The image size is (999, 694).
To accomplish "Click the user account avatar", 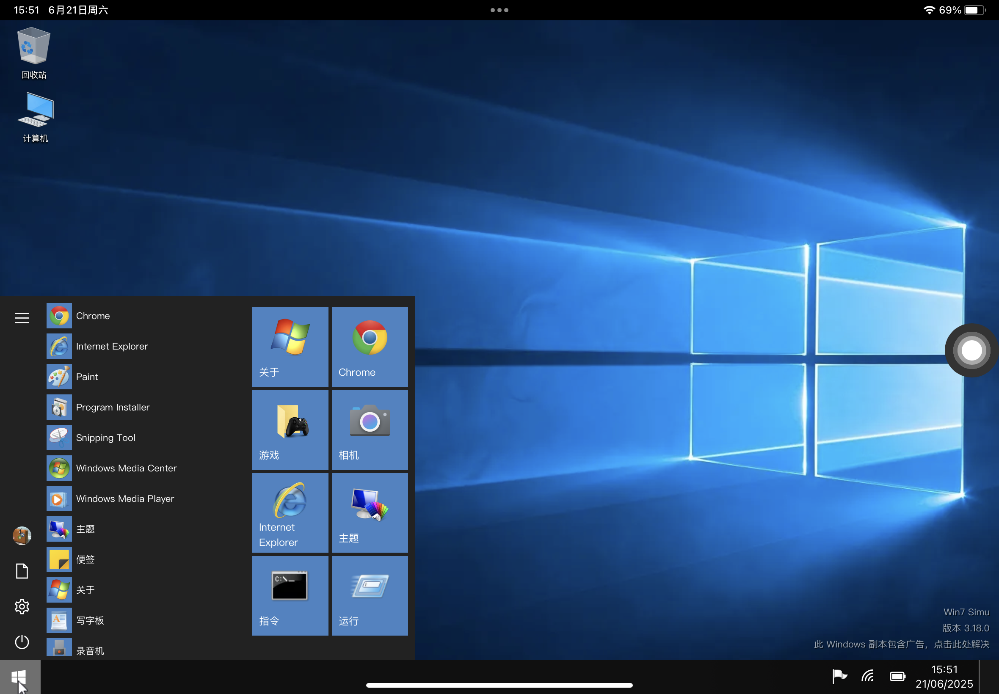I will click(x=22, y=535).
